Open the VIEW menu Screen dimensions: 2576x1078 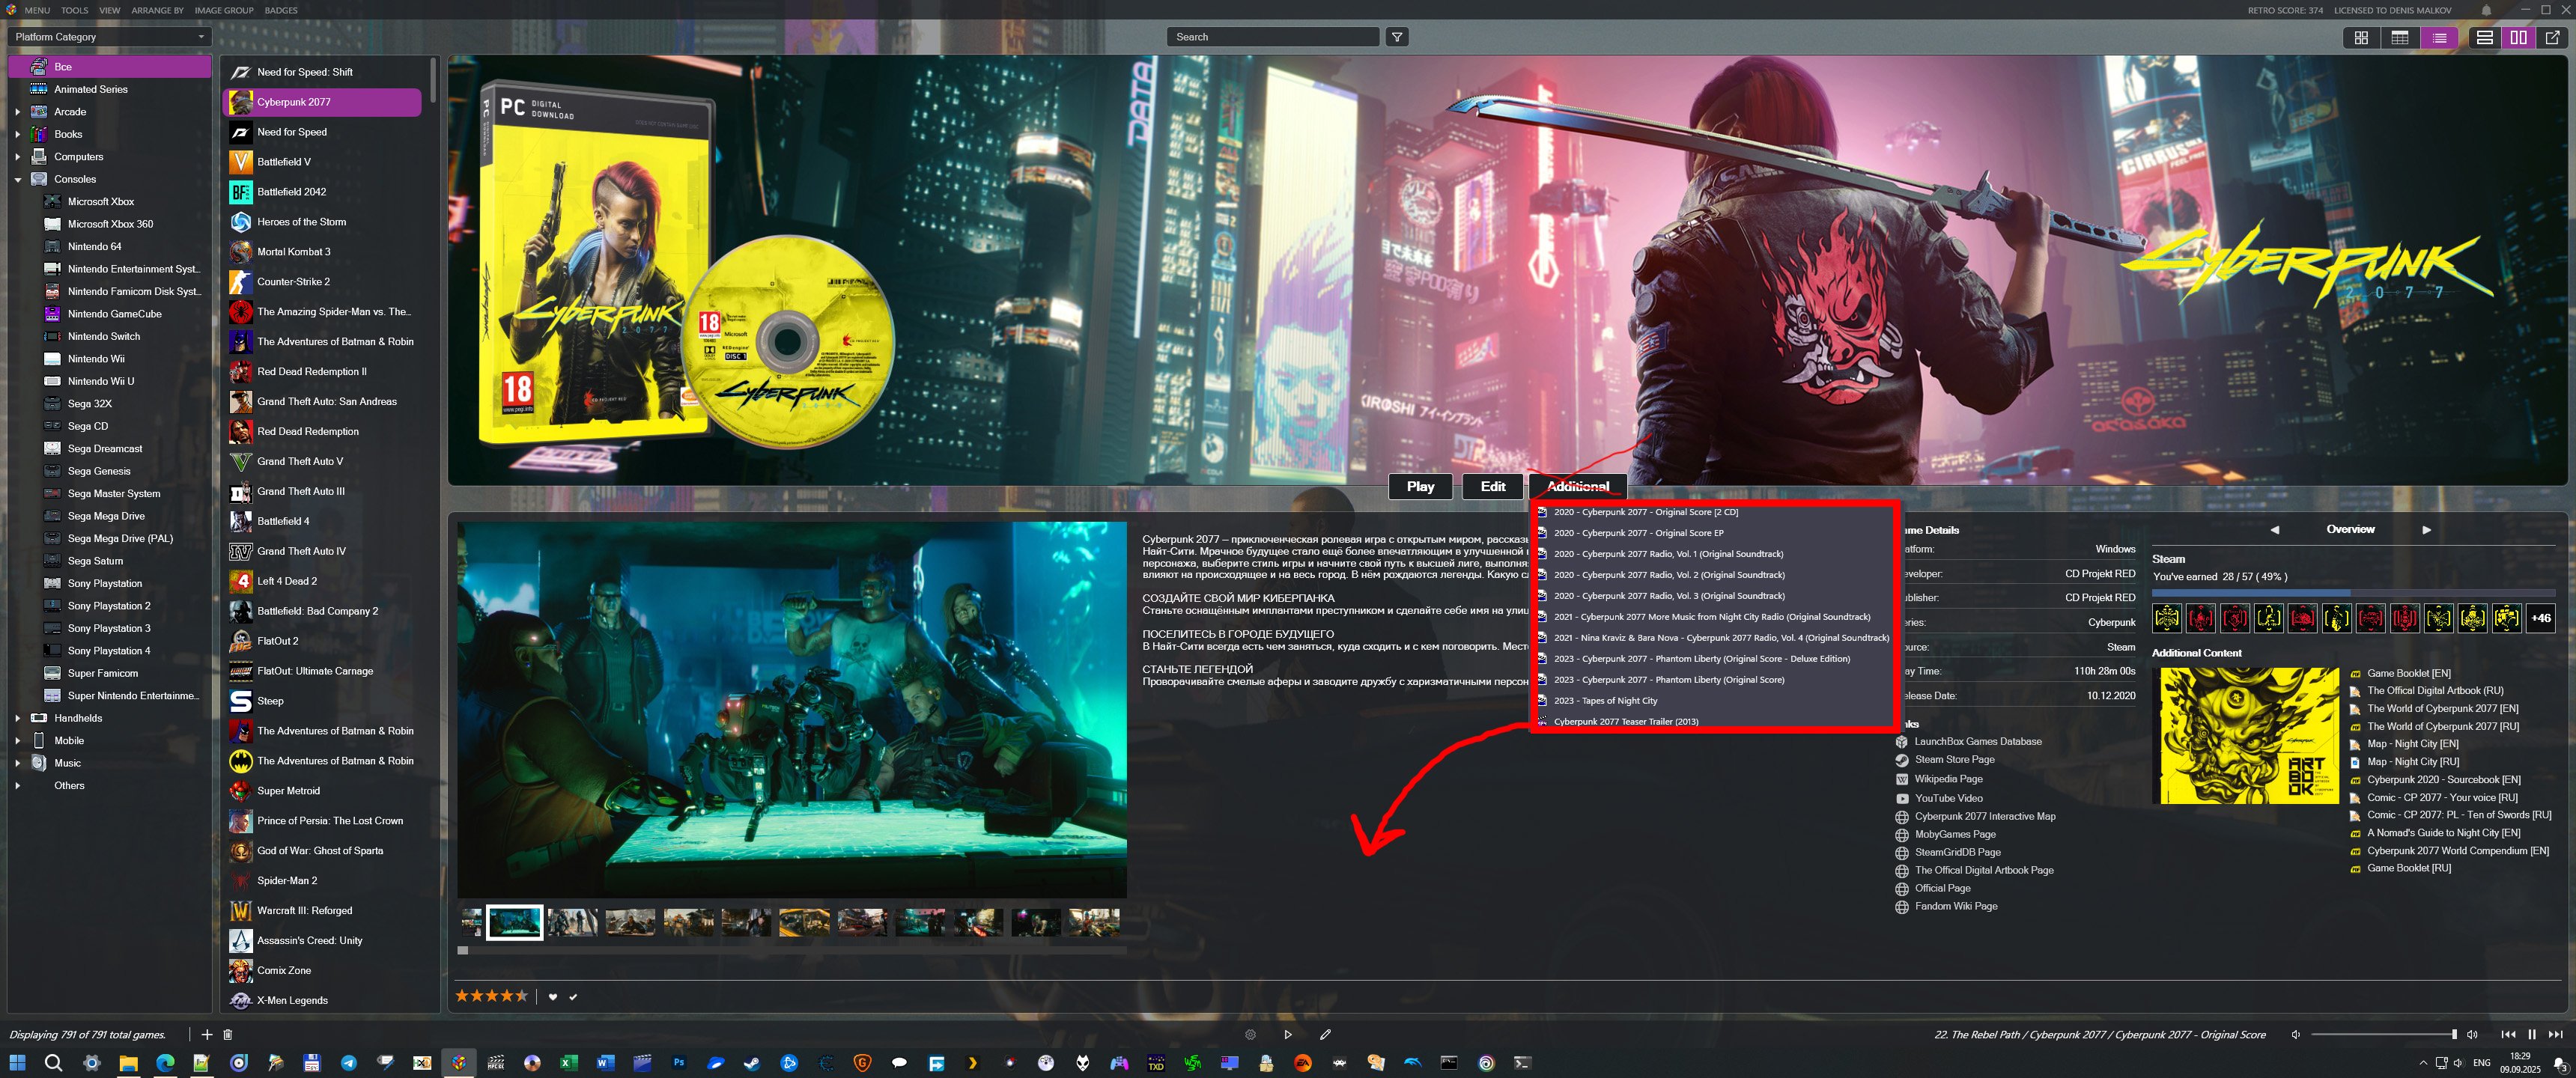click(x=110, y=10)
